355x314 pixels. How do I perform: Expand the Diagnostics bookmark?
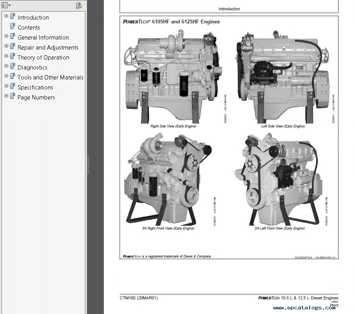click(6, 66)
